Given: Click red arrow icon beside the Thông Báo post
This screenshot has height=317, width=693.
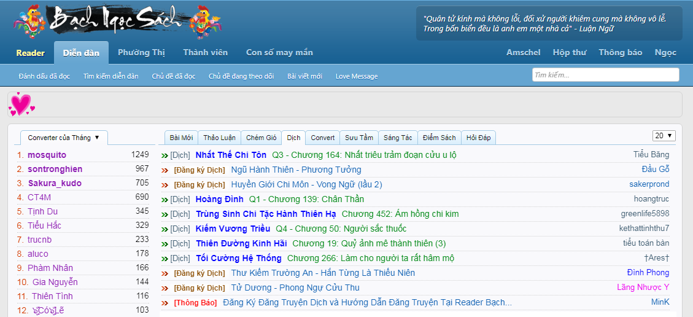Looking at the screenshot, I should [x=165, y=303].
